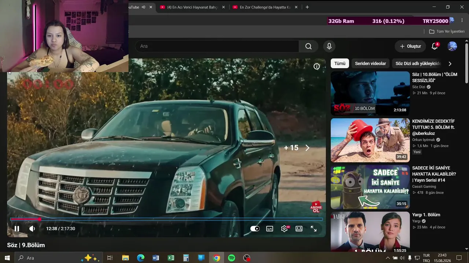The width and height of the screenshot is (469, 263).
Task: Close the En Acı Verici Hayvanat Bahçesi tab
Action: click(x=223, y=7)
